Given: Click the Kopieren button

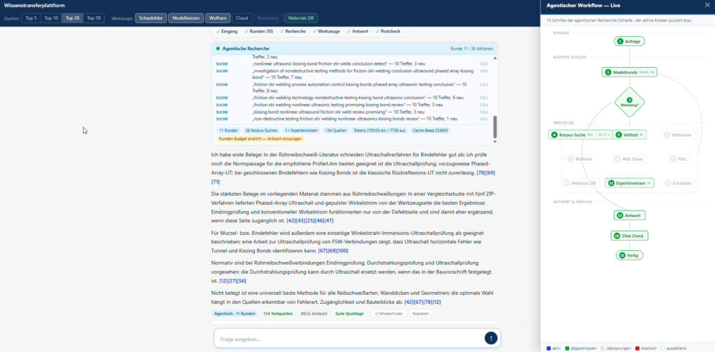Looking at the screenshot, I should 420,314.
